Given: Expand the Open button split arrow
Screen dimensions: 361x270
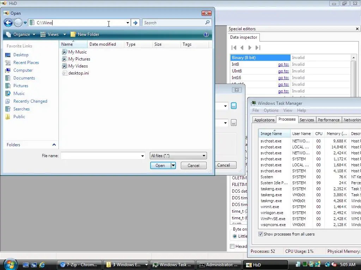Looking at the screenshot, I should (x=173, y=166).
